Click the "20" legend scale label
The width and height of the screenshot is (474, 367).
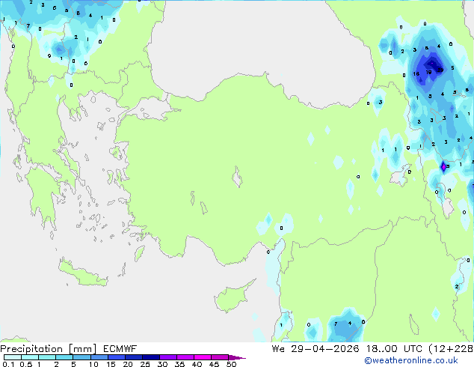click(x=128, y=364)
